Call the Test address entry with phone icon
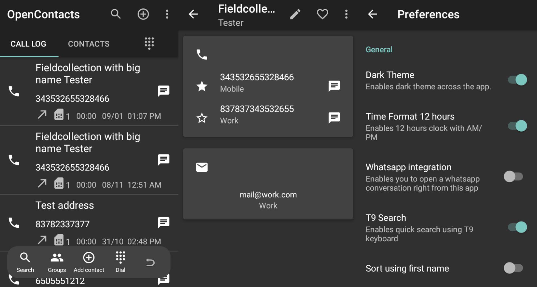This screenshot has width=537, height=287. [14, 223]
